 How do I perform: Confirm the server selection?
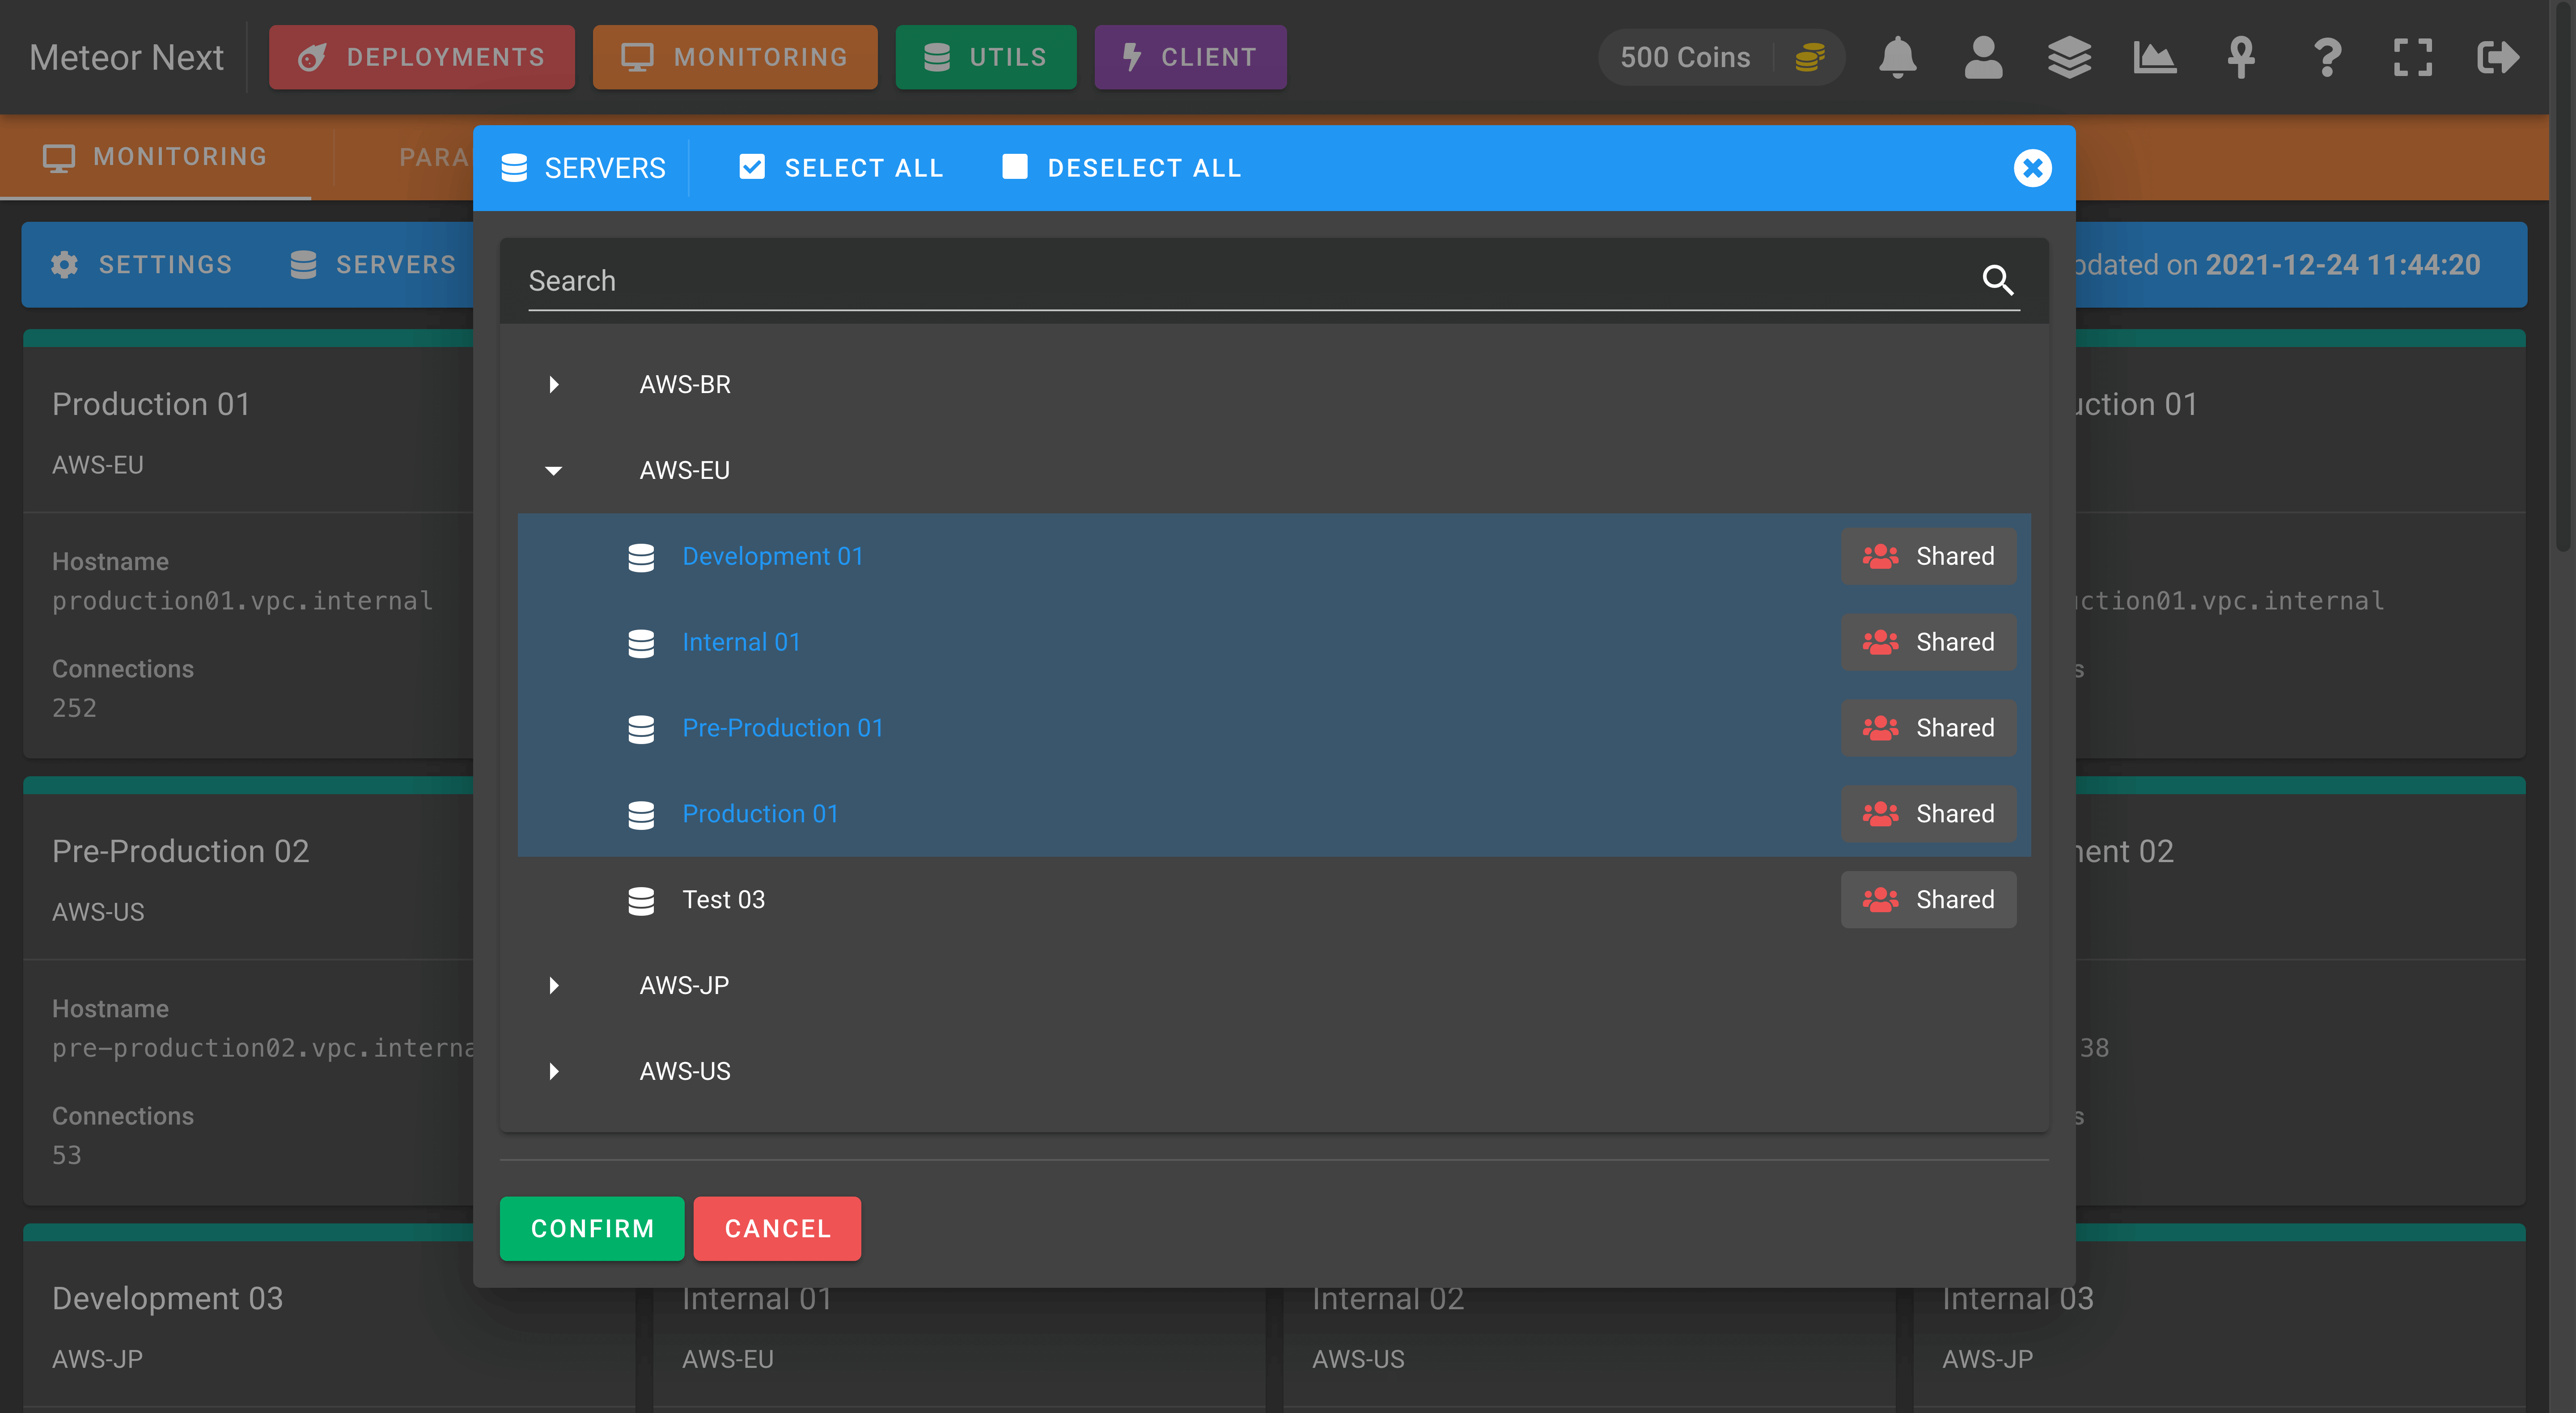pyautogui.click(x=592, y=1228)
